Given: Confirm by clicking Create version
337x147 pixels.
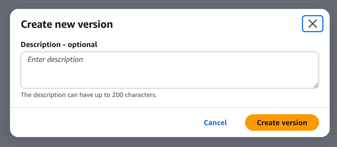Looking at the screenshot, I should click(282, 122).
